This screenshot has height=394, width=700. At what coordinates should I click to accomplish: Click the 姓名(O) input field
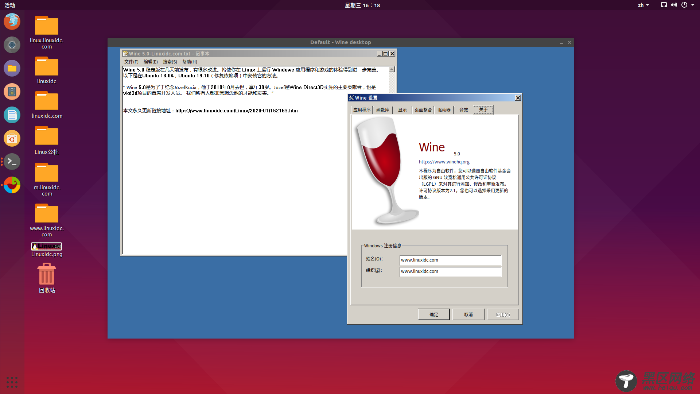[x=450, y=260]
